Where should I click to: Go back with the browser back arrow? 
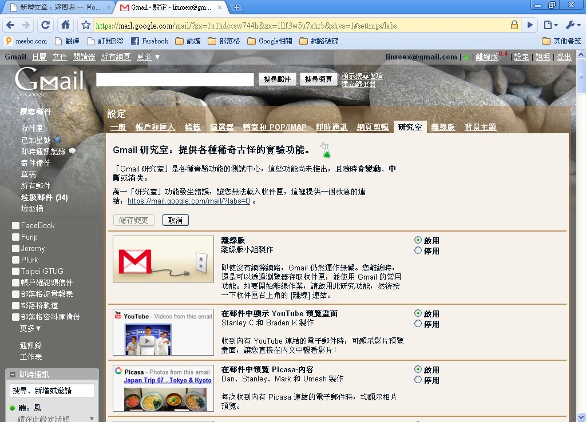10,25
